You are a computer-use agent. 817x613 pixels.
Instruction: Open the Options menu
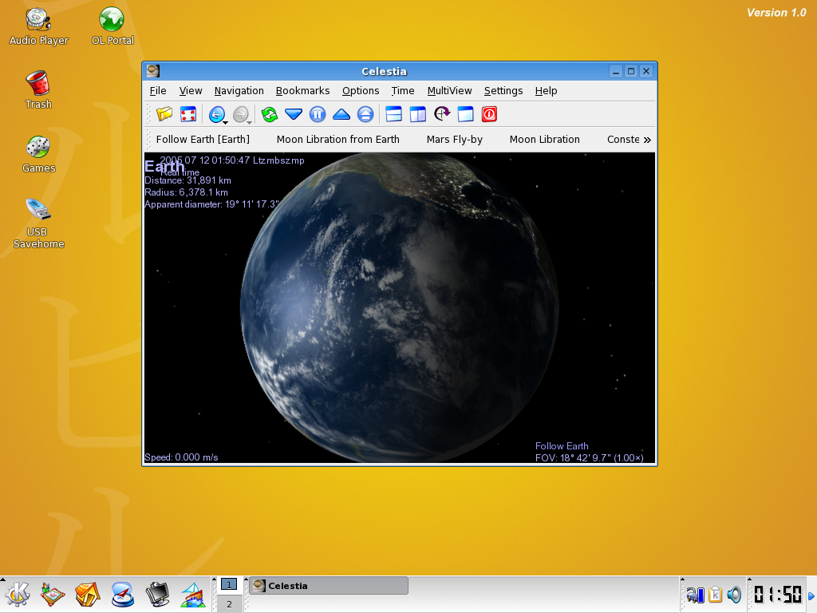361,91
